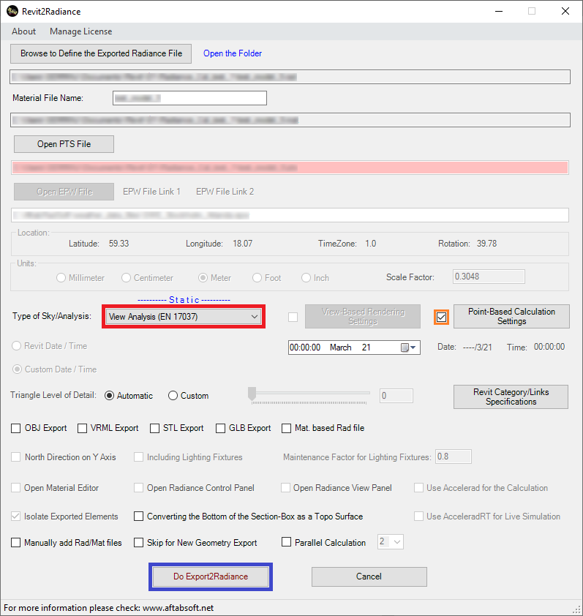Select the Centimeter unit radio button

126,278
